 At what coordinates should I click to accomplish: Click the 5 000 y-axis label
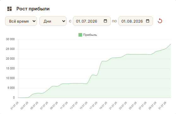click(11, 88)
